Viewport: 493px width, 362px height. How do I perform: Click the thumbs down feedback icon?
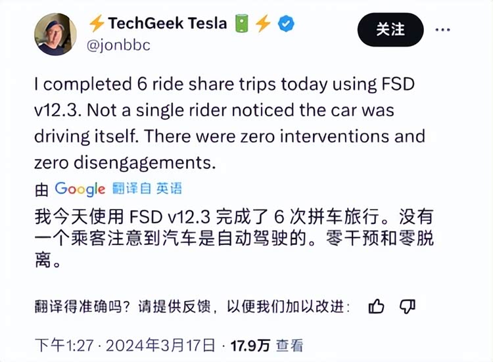click(x=408, y=305)
